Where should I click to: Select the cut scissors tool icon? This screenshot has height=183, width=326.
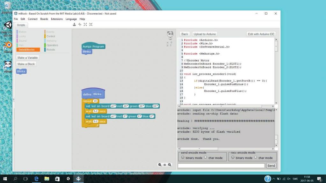(x=80, y=25)
